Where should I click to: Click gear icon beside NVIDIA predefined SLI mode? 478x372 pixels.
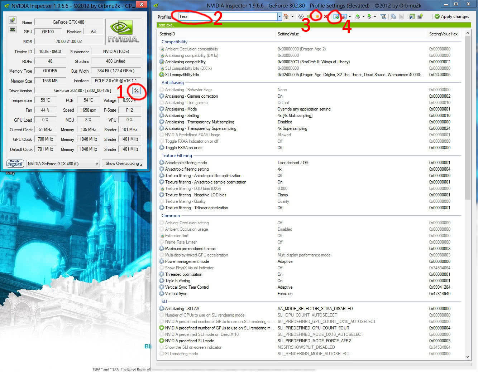(x=162, y=341)
